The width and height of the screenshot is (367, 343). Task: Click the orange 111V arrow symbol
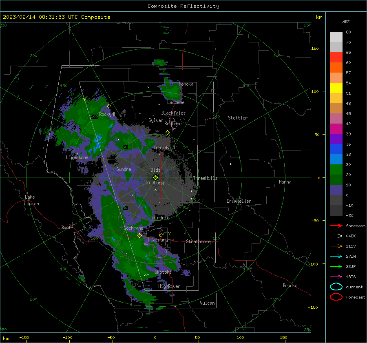(x=336, y=246)
